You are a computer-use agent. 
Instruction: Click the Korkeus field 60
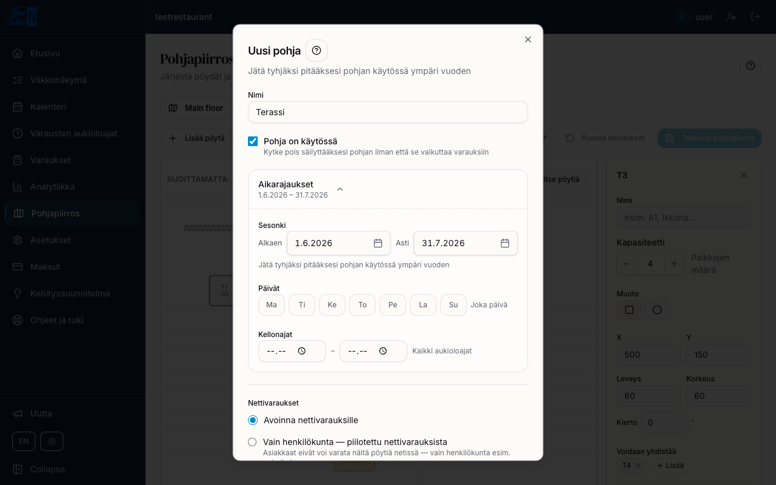718,396
